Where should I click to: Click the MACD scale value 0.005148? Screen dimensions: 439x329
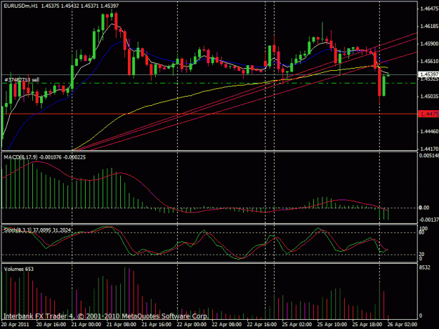429,156
